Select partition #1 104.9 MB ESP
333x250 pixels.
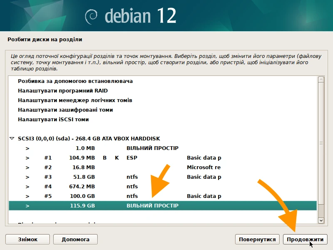[163, 158]
